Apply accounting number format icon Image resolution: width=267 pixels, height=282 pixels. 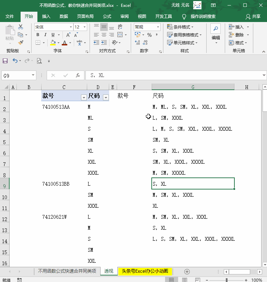pyautogui.click(x=138, y=35)
